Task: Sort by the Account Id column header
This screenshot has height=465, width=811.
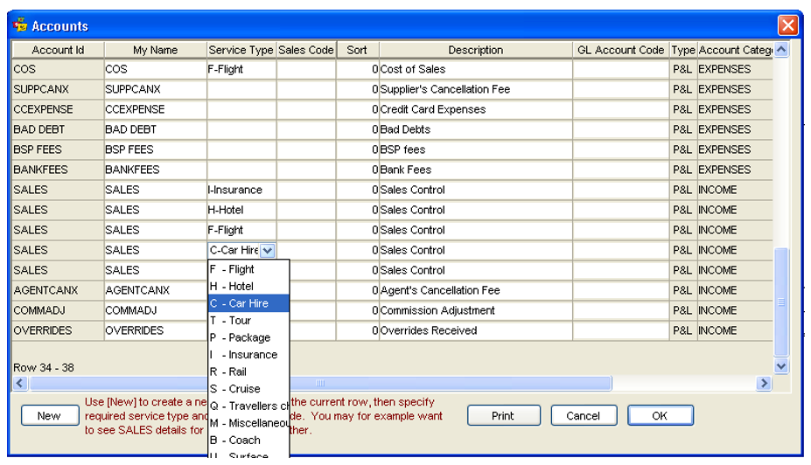Action: 58,50
